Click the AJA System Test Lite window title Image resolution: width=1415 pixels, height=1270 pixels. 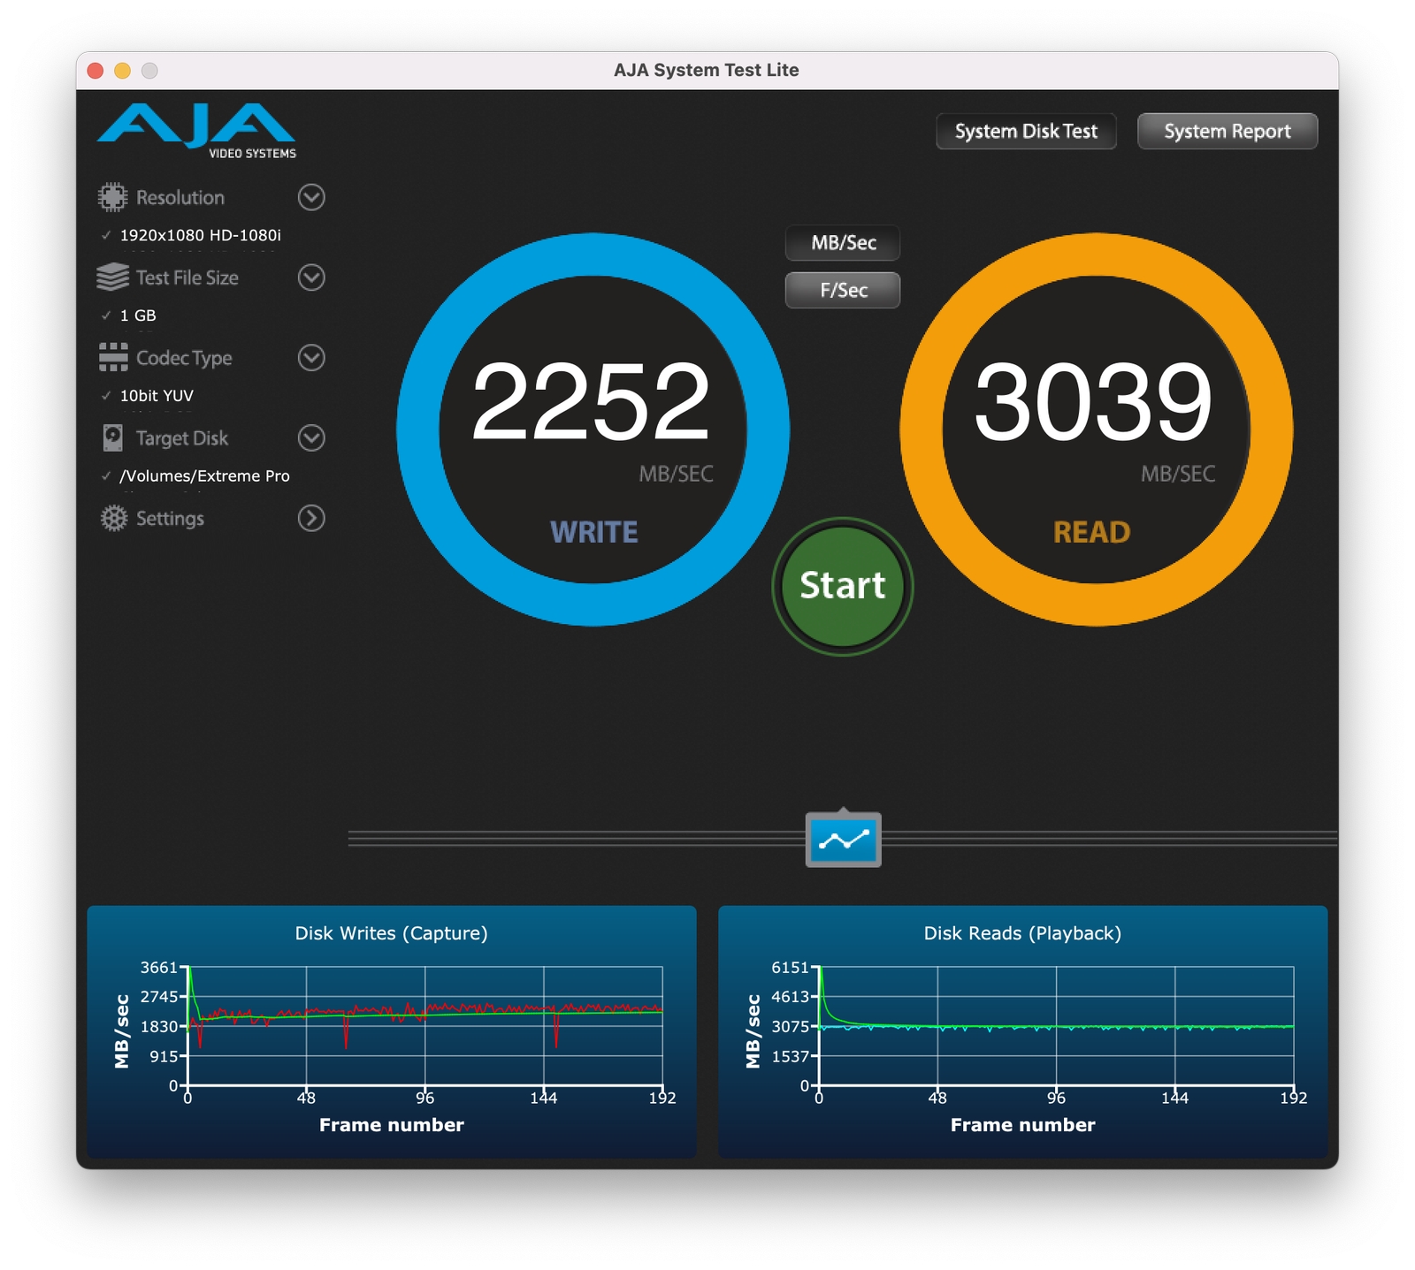coord(707,70)
